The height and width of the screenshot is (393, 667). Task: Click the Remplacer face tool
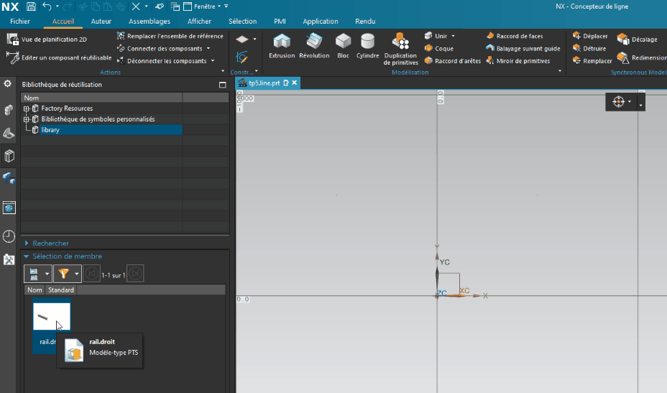pyautogui.click(x=592, y=61)
